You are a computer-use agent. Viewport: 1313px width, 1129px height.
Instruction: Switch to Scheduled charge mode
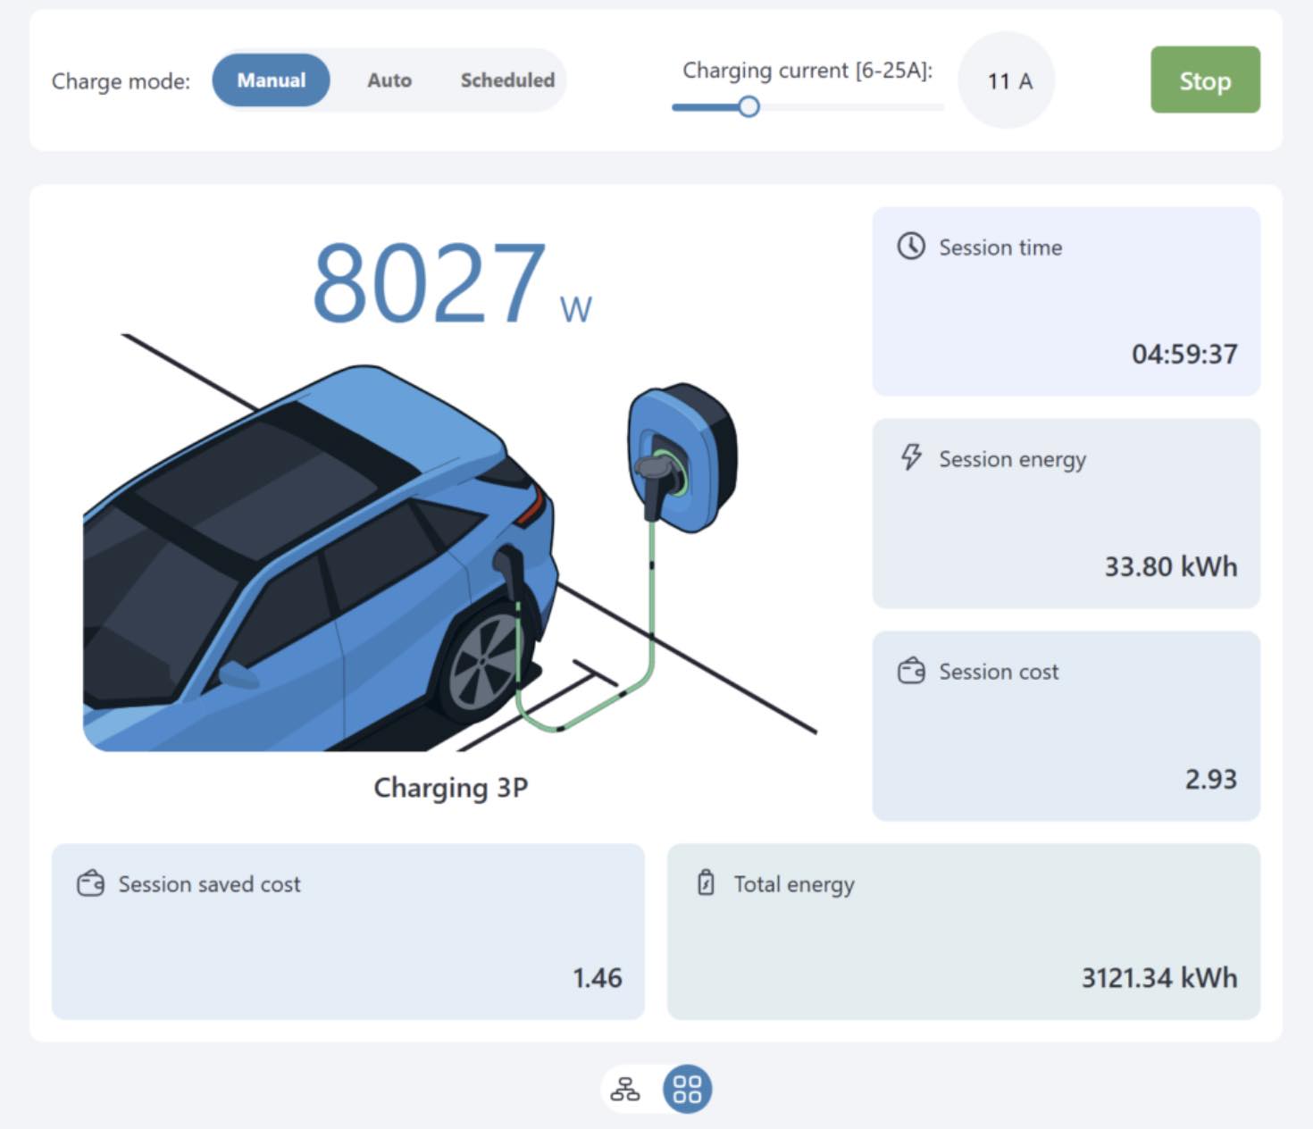506,79
